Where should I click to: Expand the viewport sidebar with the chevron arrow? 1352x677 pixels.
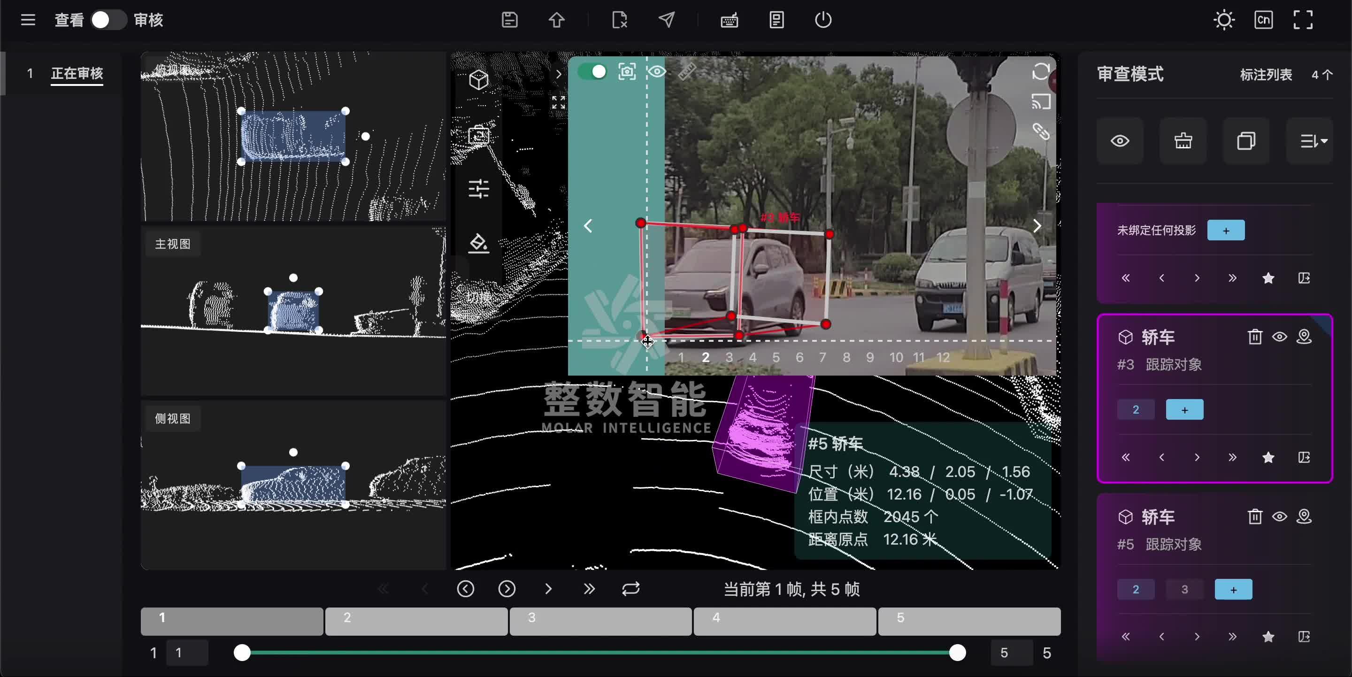[x=559, y=75]
